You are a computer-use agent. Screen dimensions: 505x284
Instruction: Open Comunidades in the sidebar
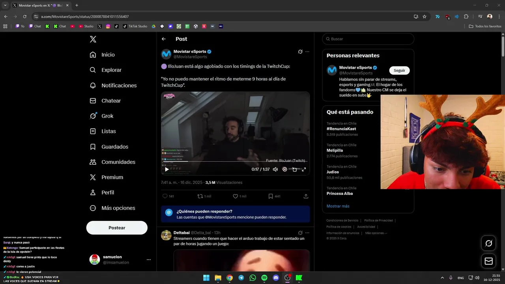tap(112, 162)
